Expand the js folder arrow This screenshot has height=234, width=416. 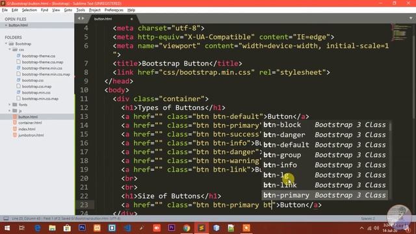[x=10, y=110]
